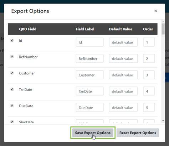
Task: Toggle the Customer field checkbox
Action: [12, 73]
